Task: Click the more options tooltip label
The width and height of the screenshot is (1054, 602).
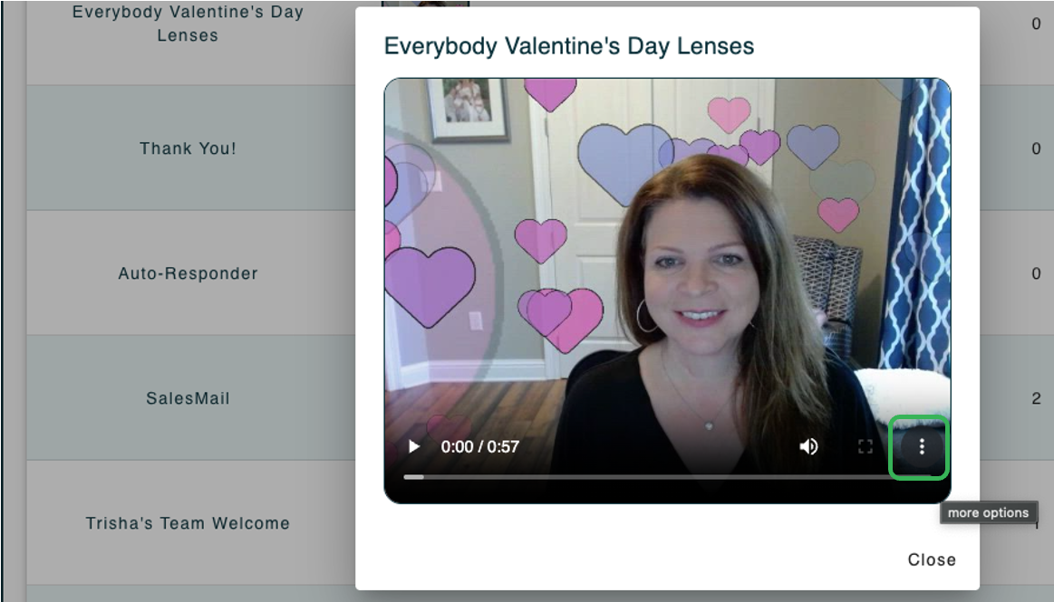Action: (x=988, y=512)
